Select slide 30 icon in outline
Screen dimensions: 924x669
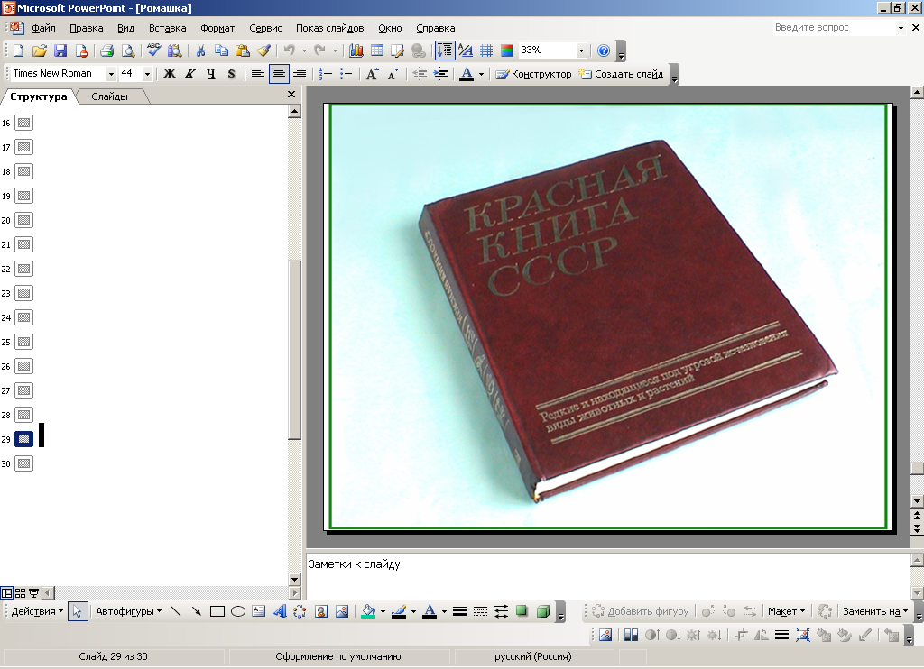click(23, 463)
